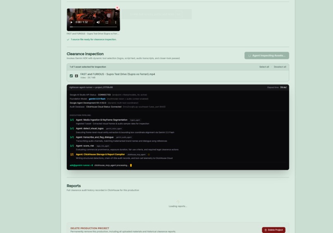Uncheck the Supra Test Drive .mp4 asset checkbox
Viewport: 333px width, 233px height.
(71, 76)
